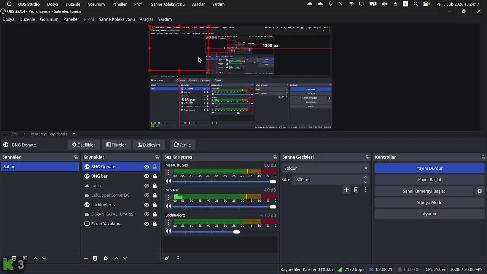Open virtual camera settings gear
Screen dimensions: 487x274
point(480,191)
